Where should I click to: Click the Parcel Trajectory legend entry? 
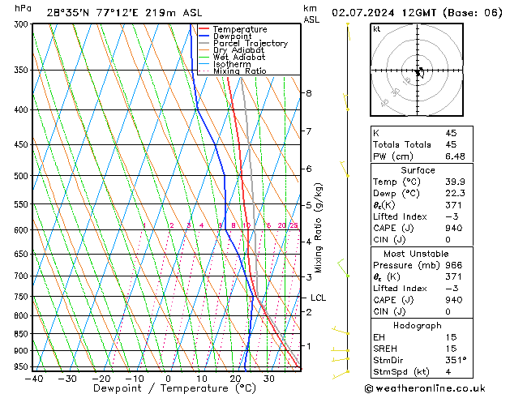(x=243, y=43)
